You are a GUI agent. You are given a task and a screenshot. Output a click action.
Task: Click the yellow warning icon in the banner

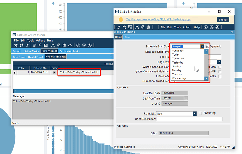pos(121,20)
